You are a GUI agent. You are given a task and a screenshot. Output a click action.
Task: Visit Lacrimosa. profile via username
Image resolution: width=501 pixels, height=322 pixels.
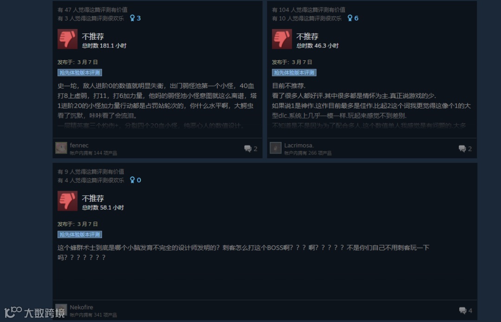click(x=299, y=145)
